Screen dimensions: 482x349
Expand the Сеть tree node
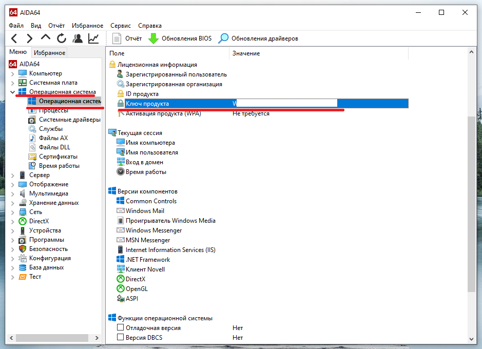tap(12, 212)
